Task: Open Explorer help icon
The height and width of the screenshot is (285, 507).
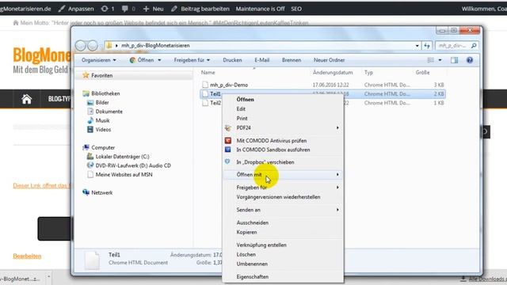Action: [x=470, y=60]
